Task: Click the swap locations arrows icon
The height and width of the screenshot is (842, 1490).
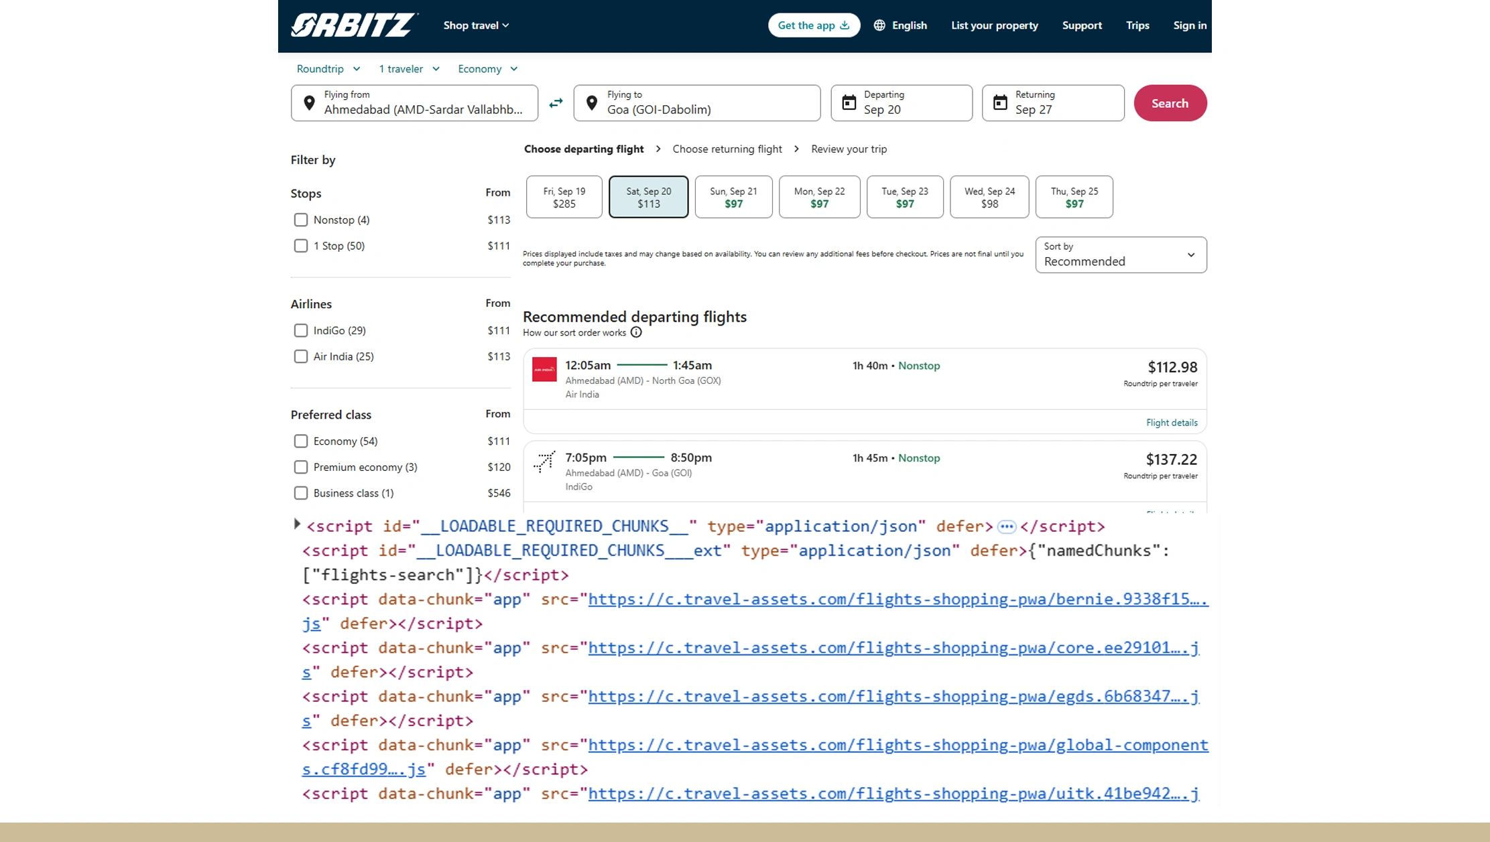Action: tap(555, 102)
